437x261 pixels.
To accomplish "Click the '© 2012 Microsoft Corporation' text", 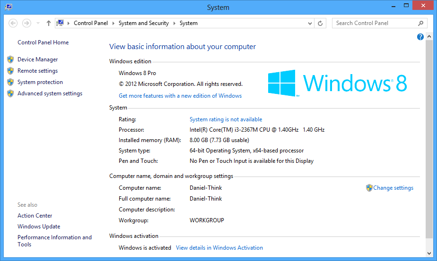I will (x=181, y=84).
